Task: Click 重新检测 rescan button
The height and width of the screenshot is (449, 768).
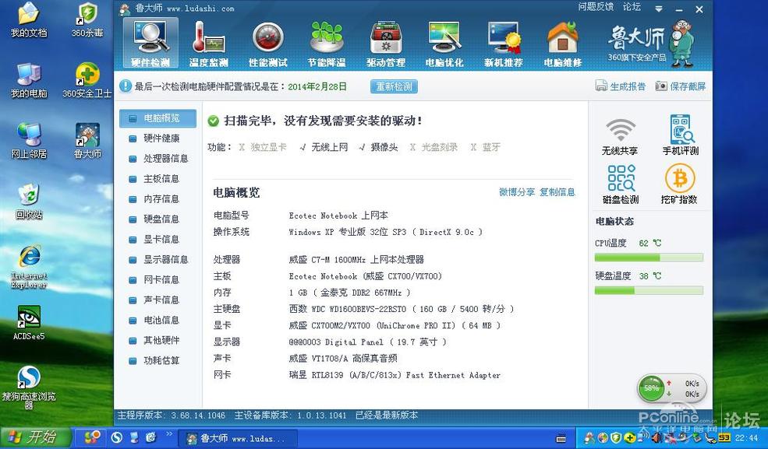Action: pos(394,86)
